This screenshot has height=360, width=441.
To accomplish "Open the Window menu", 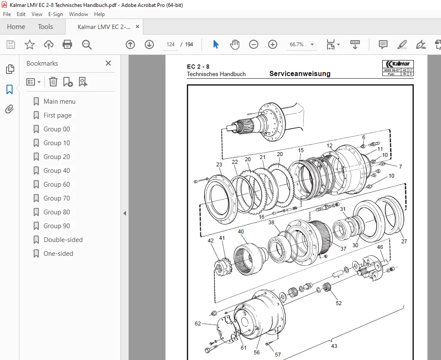I will pos(79,14).
